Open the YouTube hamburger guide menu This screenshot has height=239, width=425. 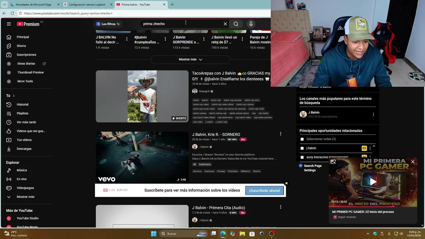pos(9,24)
